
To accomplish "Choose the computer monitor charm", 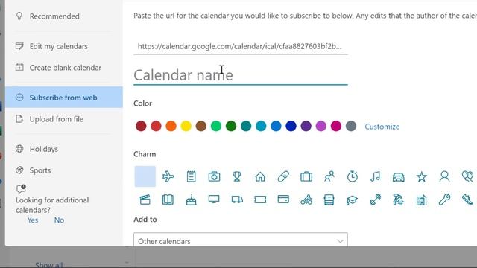I will 214,200.
